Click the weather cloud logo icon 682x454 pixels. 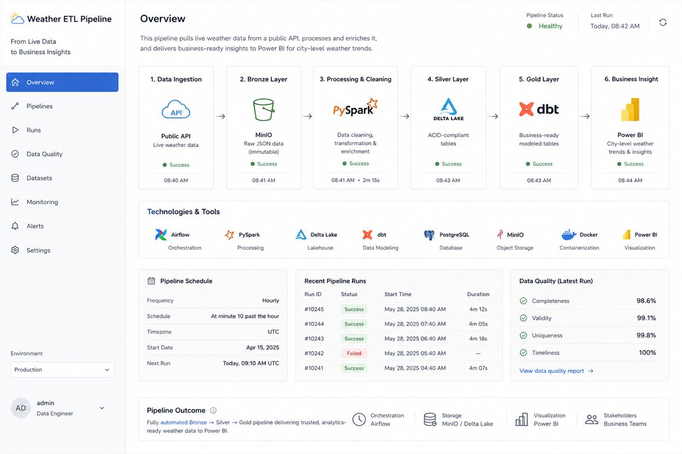point(17,19)
